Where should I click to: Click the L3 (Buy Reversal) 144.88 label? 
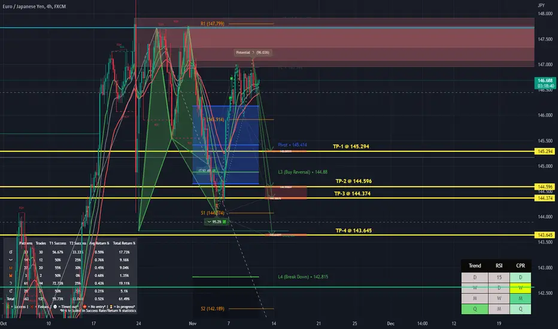click(x=303, y=172)
